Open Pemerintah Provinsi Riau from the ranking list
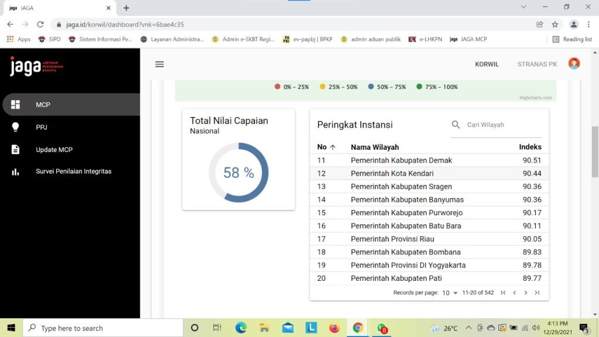599x337 pixels. pyautogui.click(x=392, y=239)
